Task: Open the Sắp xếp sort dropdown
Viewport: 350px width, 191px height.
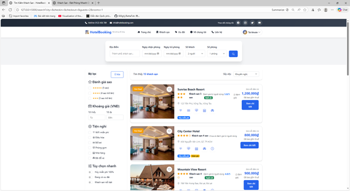Action: click(x=246, y=74)
